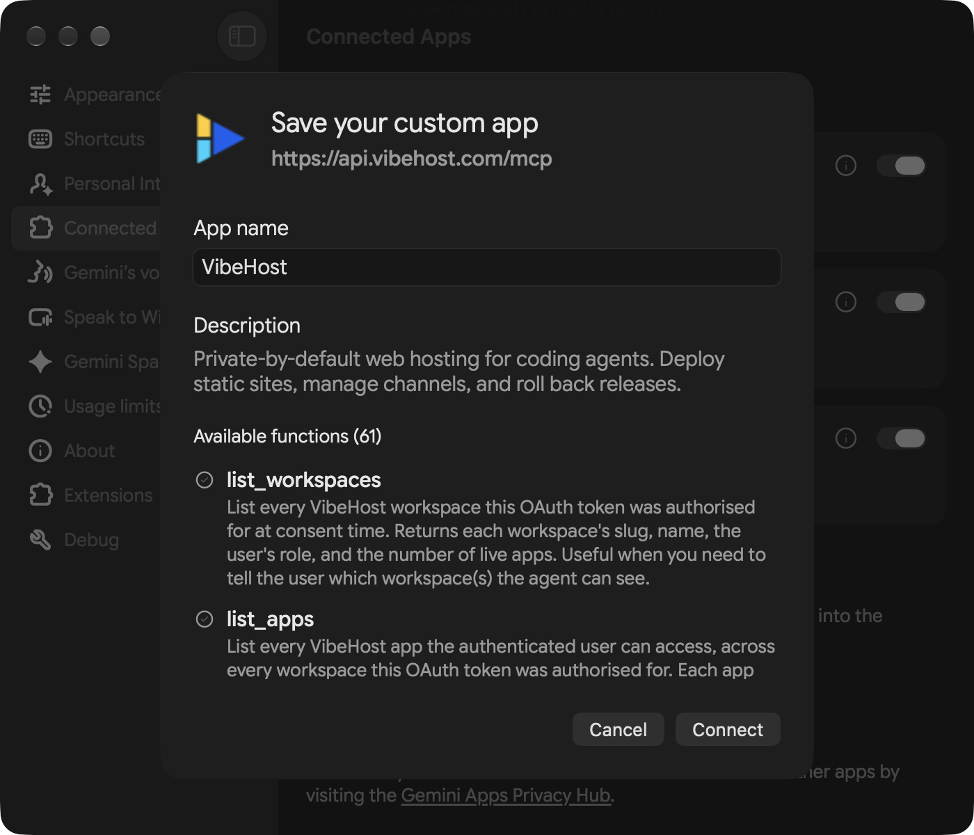Toggle the second connected app switch

pyautogui.click(x=901, y=302)
